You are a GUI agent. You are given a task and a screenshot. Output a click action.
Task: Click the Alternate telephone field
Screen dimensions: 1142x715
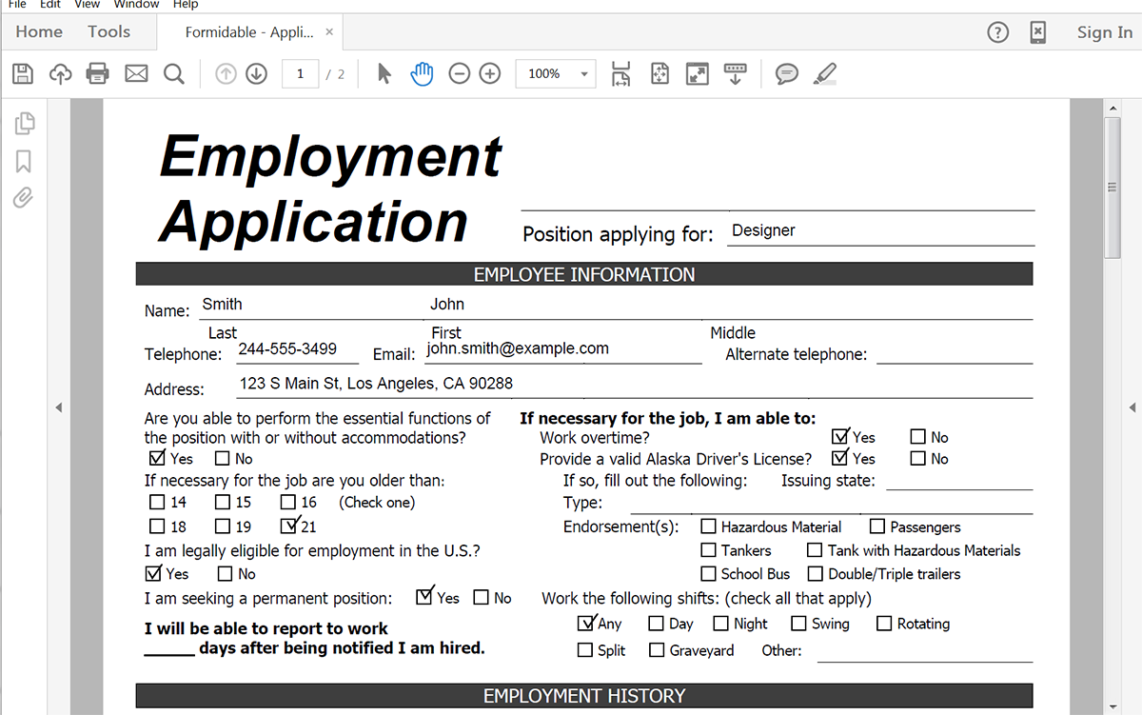pyautogui.click(x=955, y=353)
